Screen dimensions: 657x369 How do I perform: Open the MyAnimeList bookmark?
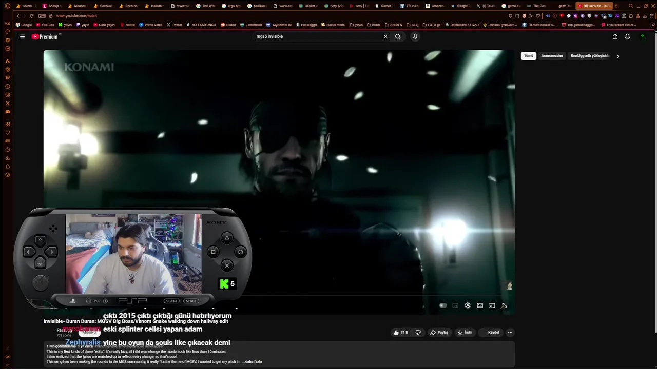[279, 25]
